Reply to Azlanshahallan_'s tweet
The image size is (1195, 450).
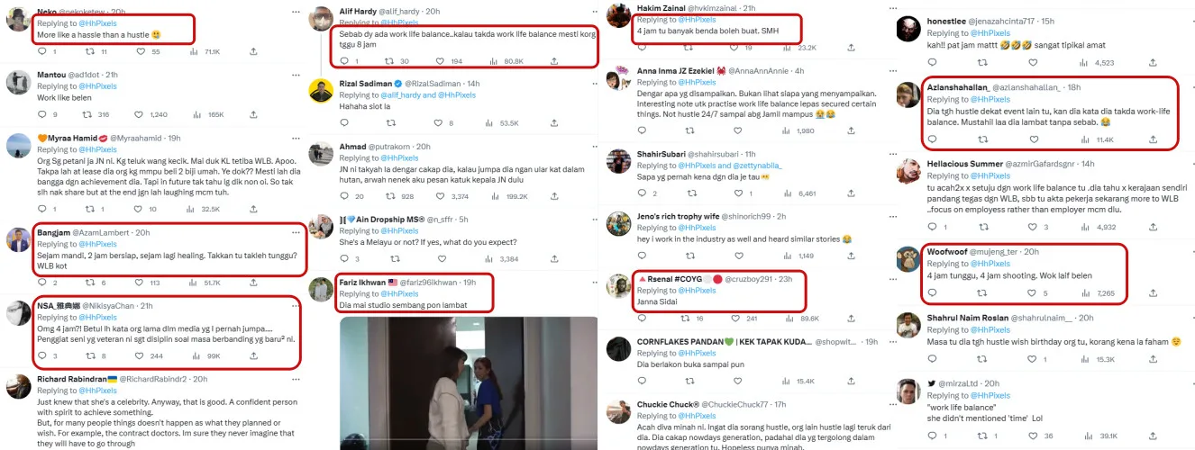(x=933, y=139)
